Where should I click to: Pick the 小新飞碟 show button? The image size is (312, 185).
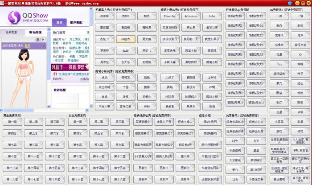pos(170,62)
